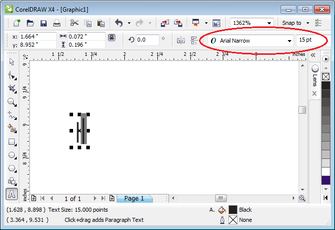
Task: Toggle horizontal mirror button
Action: 180,40
